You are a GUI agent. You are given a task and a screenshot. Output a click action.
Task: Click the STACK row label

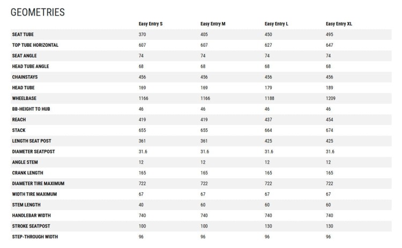click(19, 130)
